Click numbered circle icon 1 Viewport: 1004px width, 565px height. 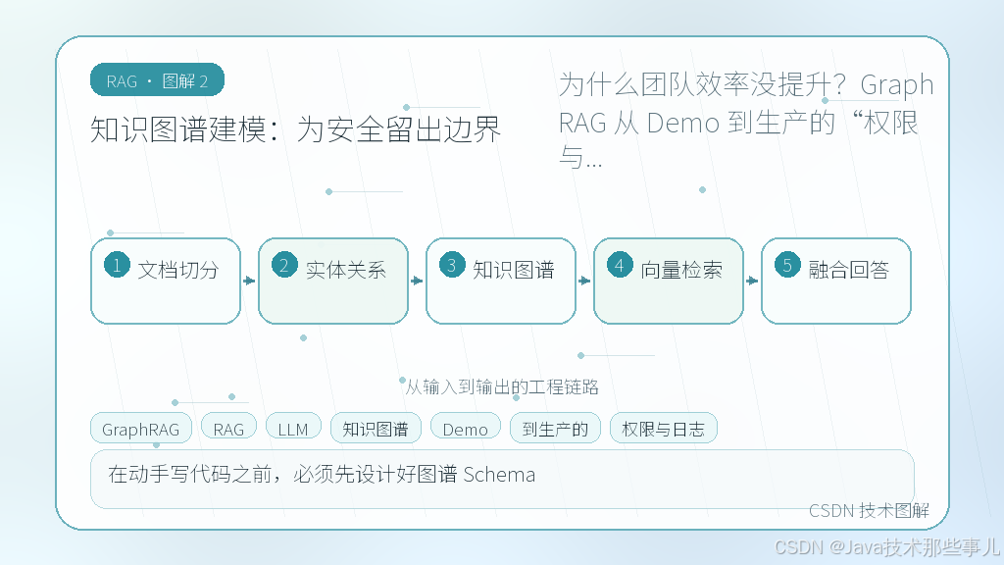(x=118, y=265)
